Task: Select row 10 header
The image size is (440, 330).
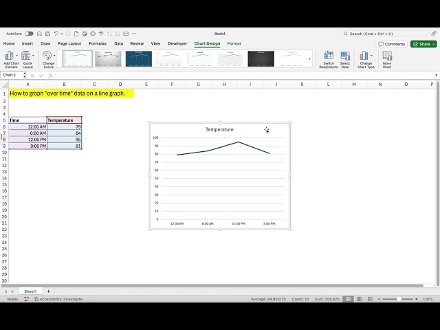Action: pos(4,153)
